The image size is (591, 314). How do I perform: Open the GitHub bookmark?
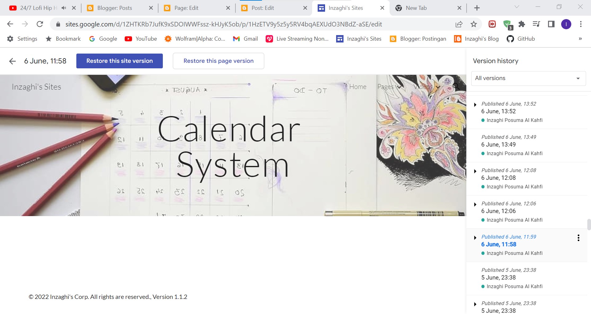coord(521,39)
